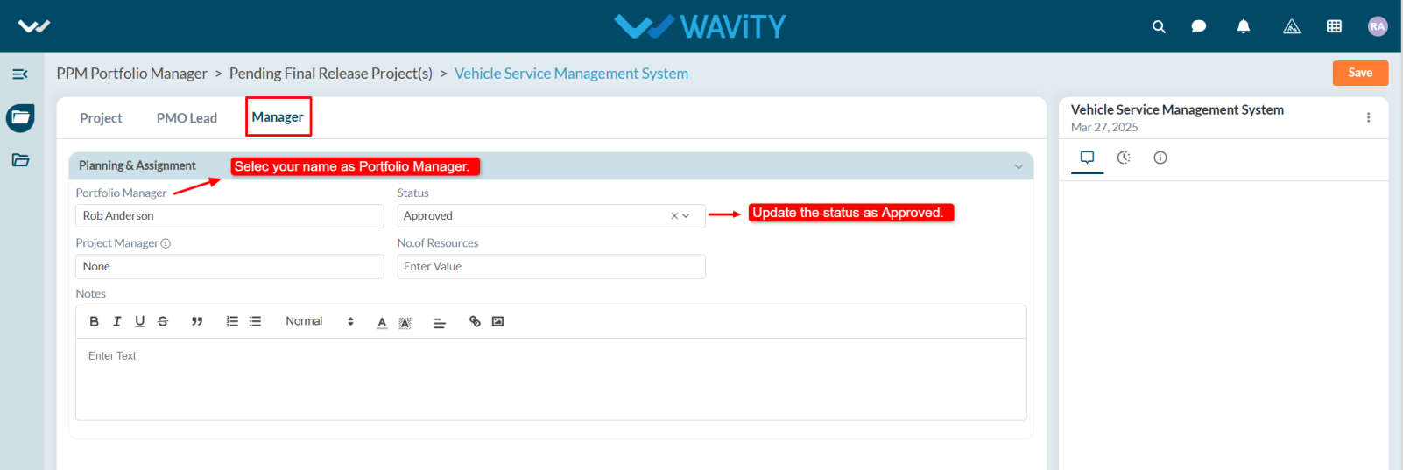Open the RA user avatar menu
The image size is (1403, 470).
[x=1378, y=26]
